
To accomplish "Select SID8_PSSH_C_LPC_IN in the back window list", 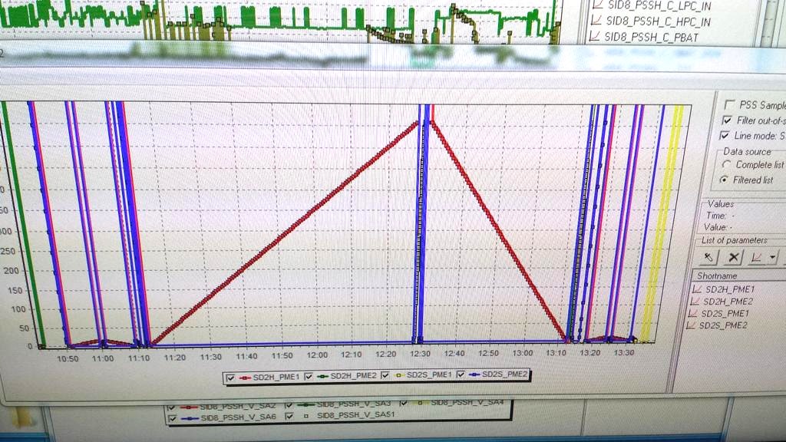I will (659, 5).
